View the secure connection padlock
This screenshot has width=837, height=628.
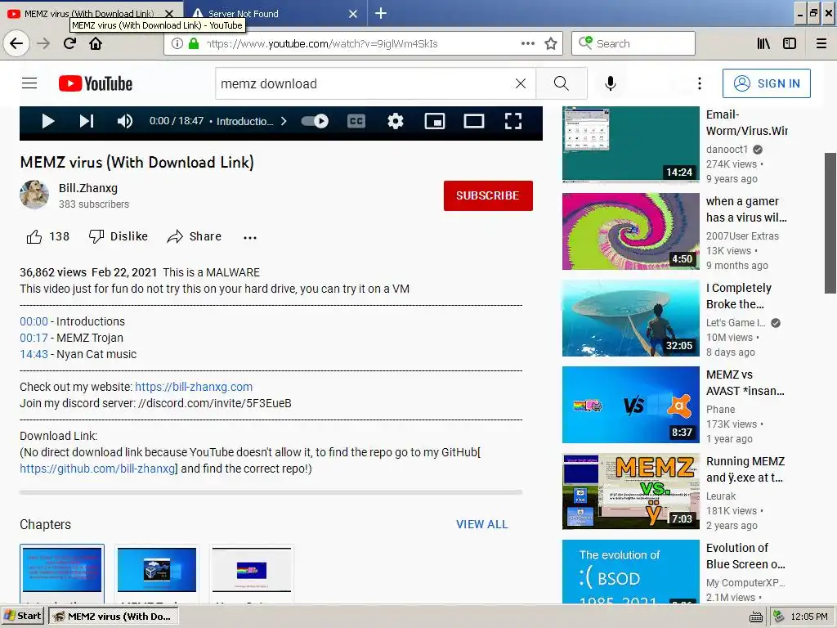tap(194, 44)
